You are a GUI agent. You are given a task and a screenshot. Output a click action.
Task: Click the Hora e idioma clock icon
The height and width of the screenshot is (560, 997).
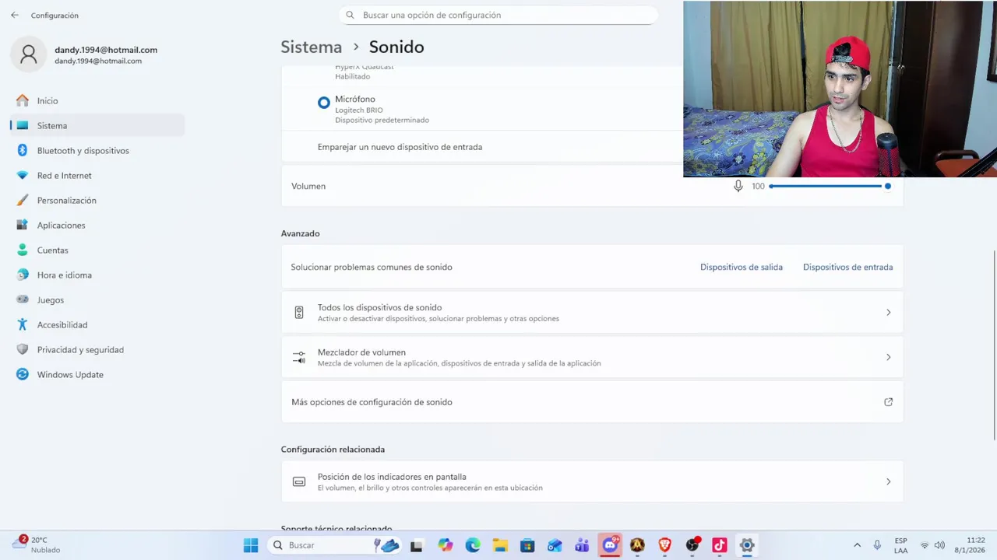(x=23, y=275)
